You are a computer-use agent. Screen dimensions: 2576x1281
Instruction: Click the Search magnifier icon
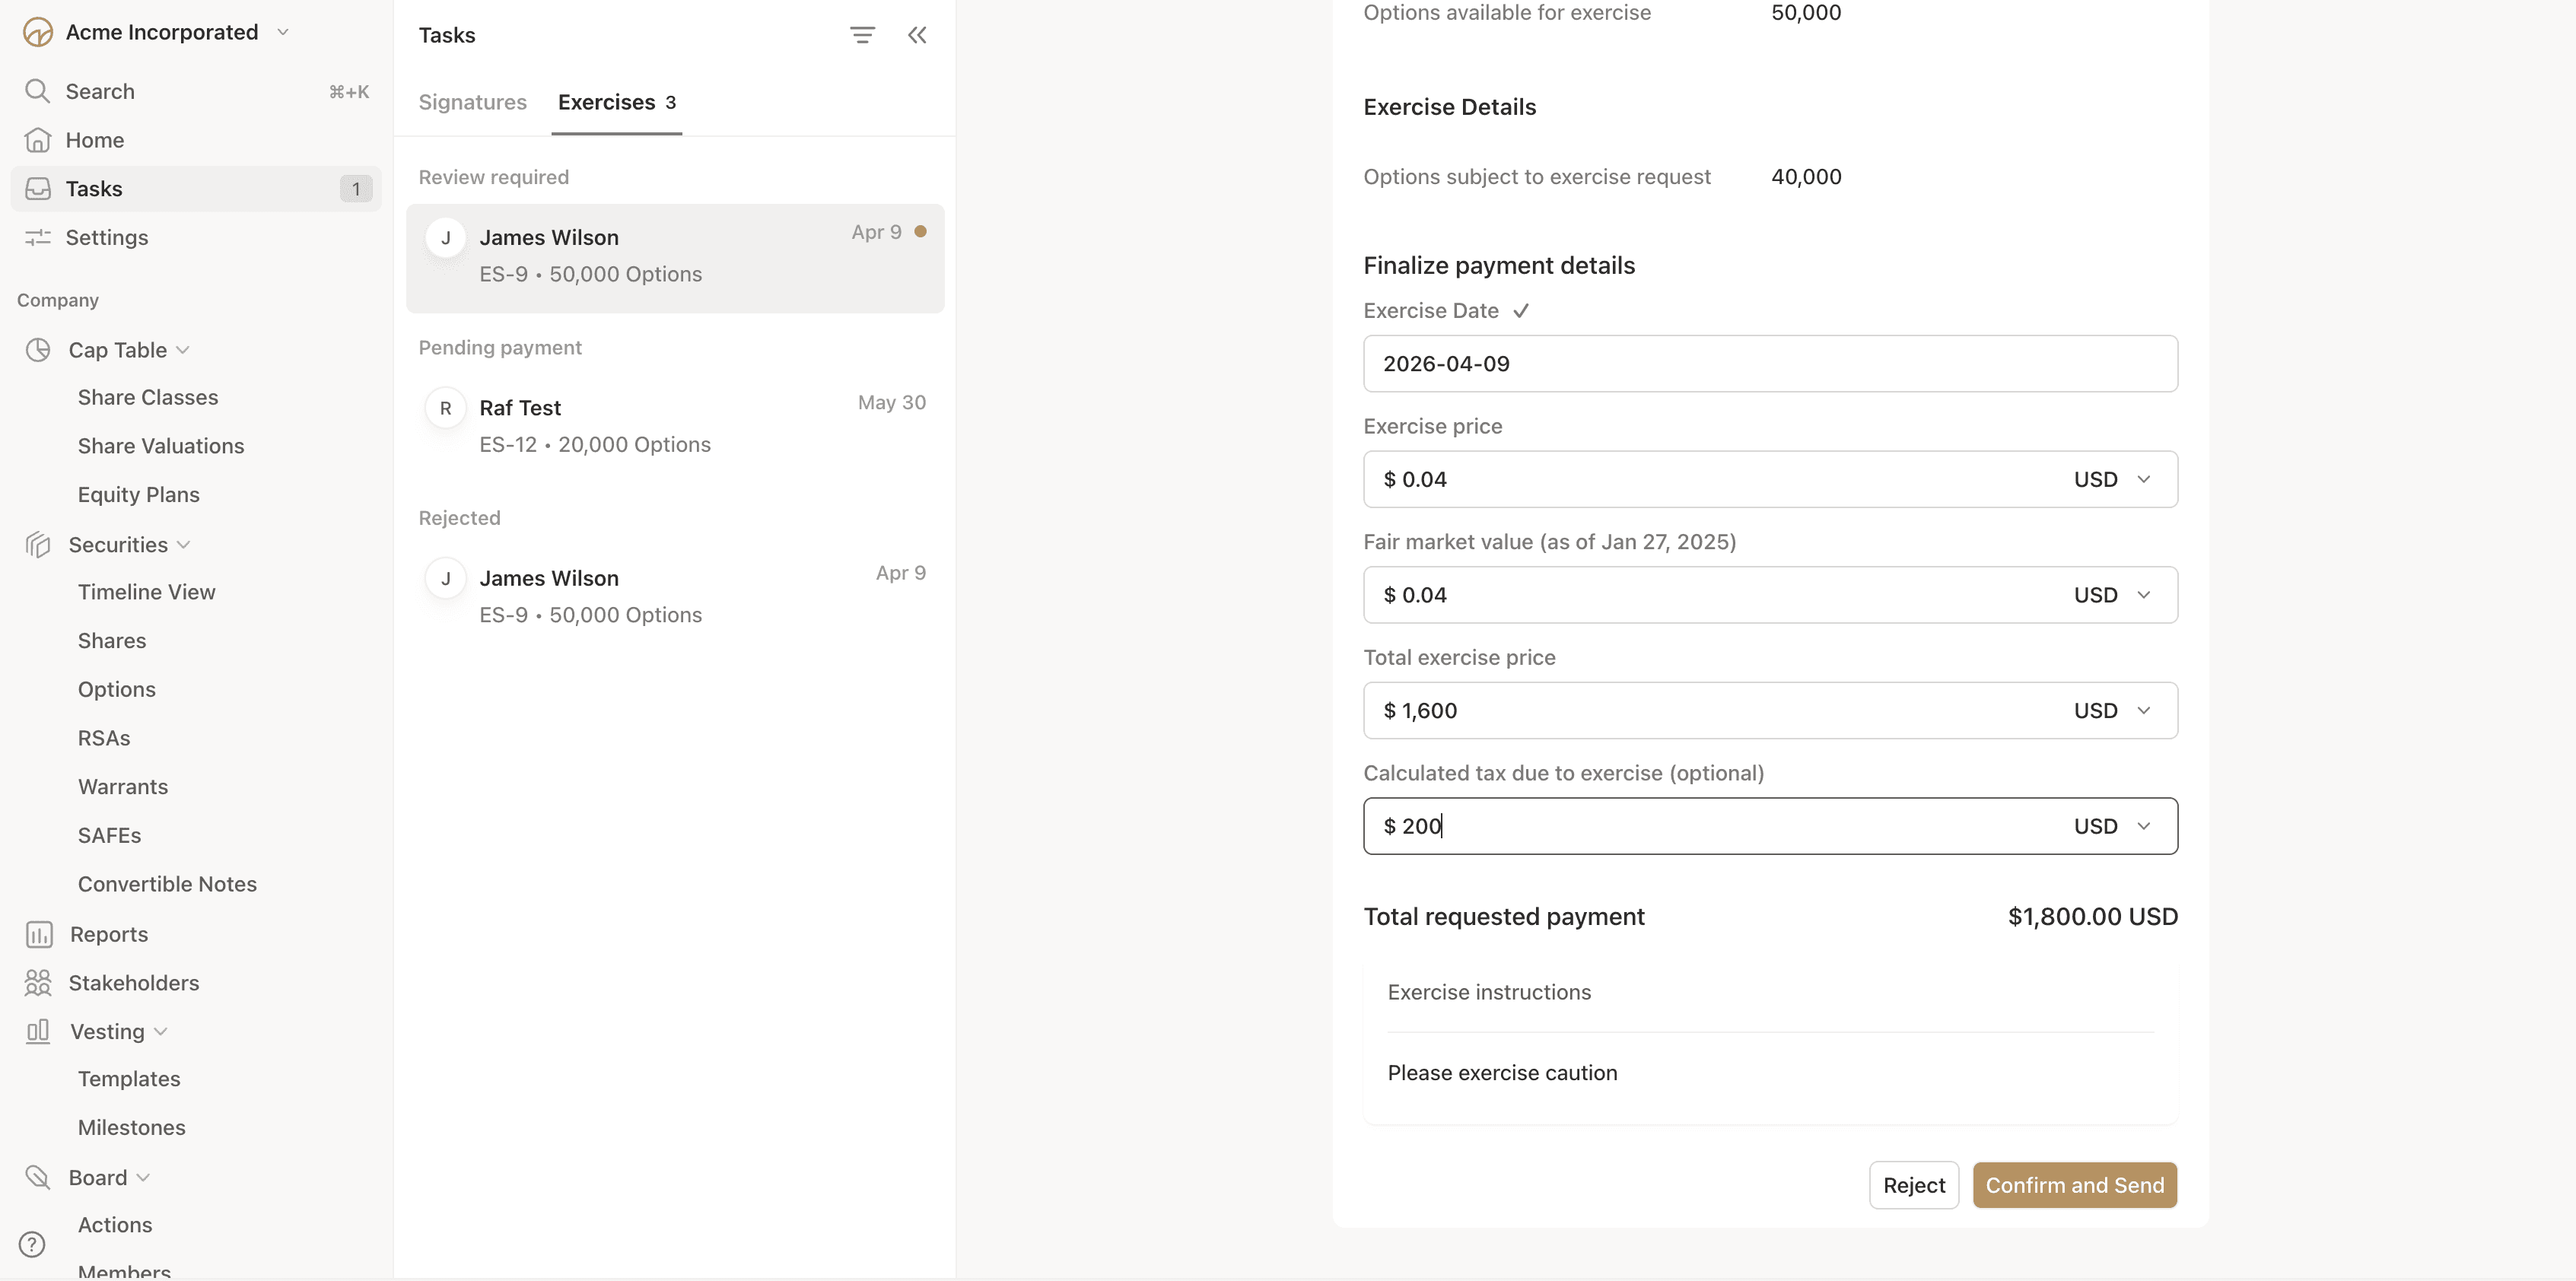[x=37, y=91]
